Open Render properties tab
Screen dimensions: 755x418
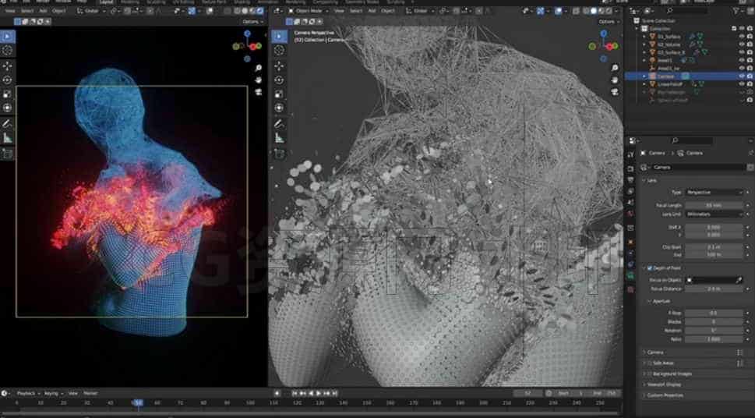(x=631, y=168)
